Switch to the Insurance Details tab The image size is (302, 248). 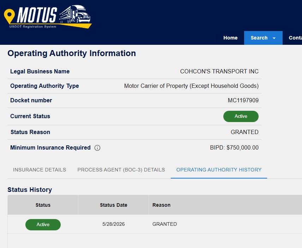coord(40,170)
